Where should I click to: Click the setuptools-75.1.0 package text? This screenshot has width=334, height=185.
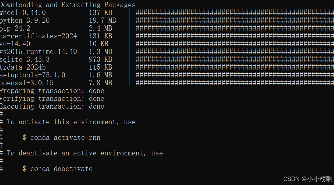click(x=33, y=75)
